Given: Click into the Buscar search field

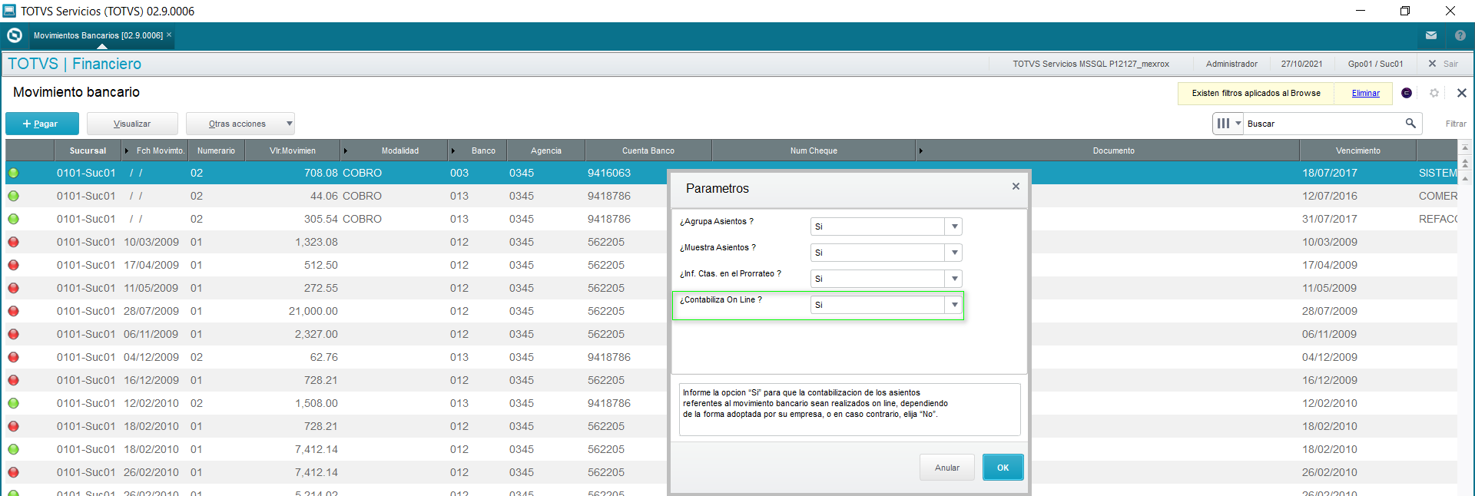Looking at the screenshot, I should tap(1324, 124).
